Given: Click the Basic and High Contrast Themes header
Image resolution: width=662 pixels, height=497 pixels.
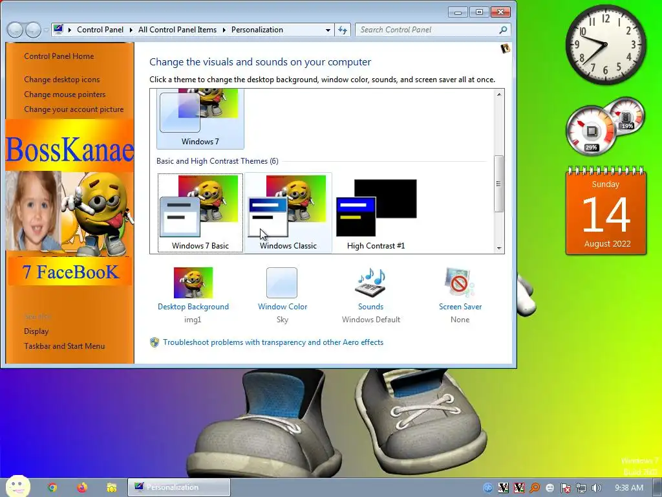Looking at the screenshot, I should tap(217, 161).
